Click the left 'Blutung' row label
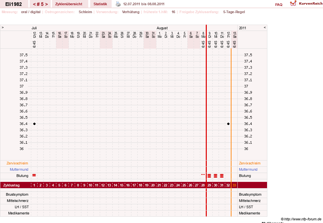Viewport: 323px width, 223px height. (22, 176)
